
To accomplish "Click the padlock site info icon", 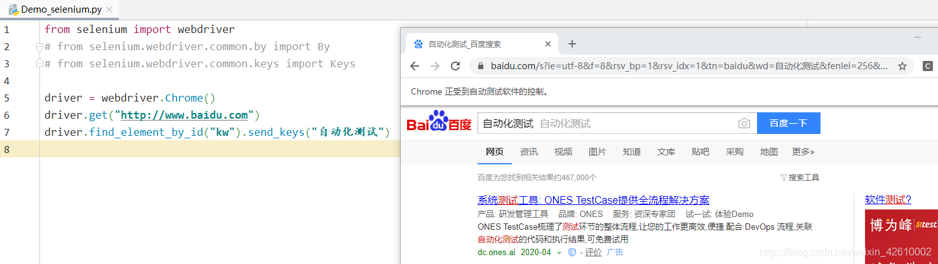I will tap(481, 66).
